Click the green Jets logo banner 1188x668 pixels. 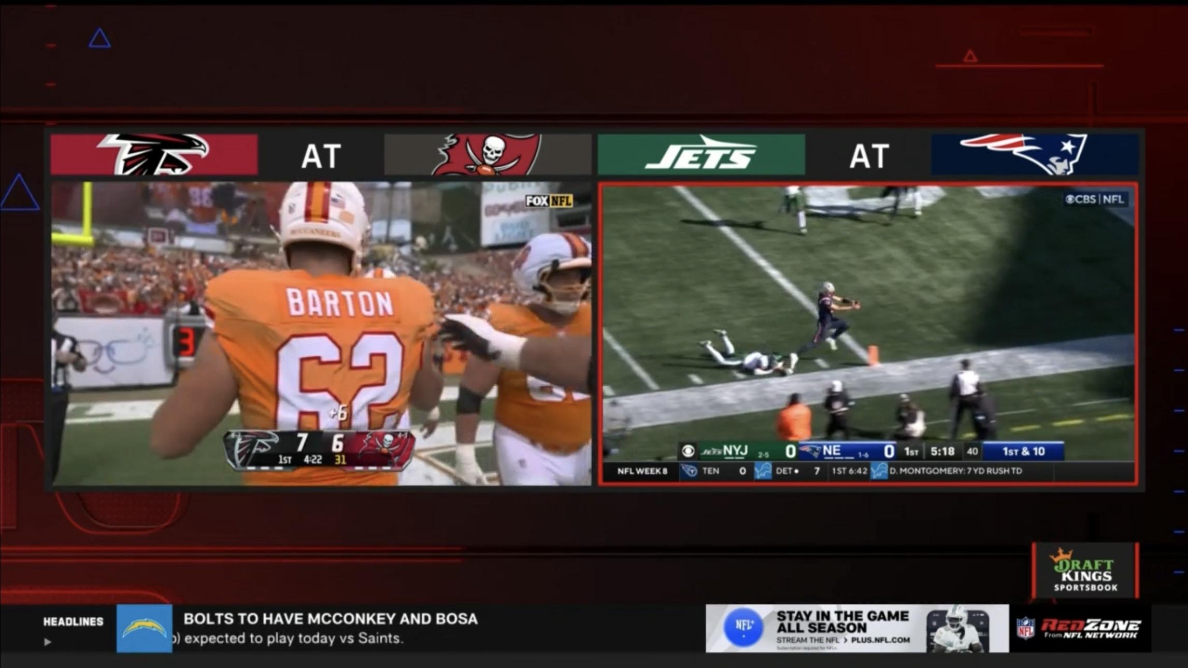[702, 154]
